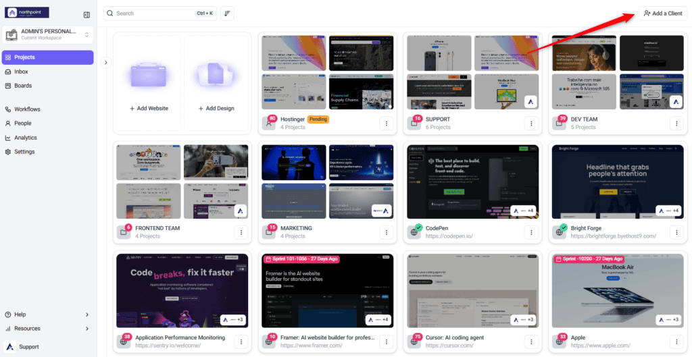Open the Cursor coding agent thumbnail
Viewport: 692px width, 357px height.
coord(472,290)
